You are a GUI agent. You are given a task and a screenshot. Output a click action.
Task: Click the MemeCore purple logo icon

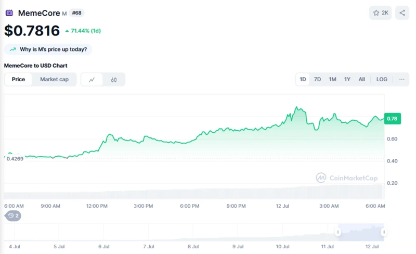pyautogui.click(x=9, y=12)
